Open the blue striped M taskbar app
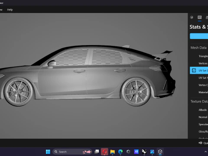Image resolution: width=208 pixels, height=156 pixels. (x=136, y=152)
